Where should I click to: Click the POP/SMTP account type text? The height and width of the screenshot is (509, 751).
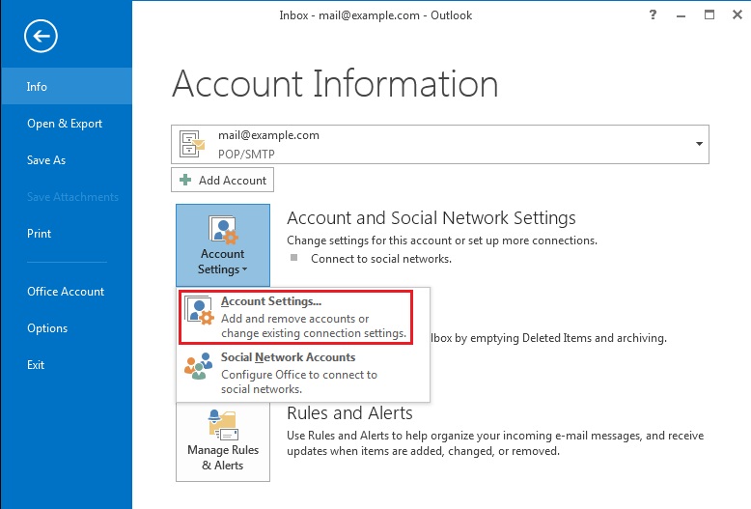(246, 155)
